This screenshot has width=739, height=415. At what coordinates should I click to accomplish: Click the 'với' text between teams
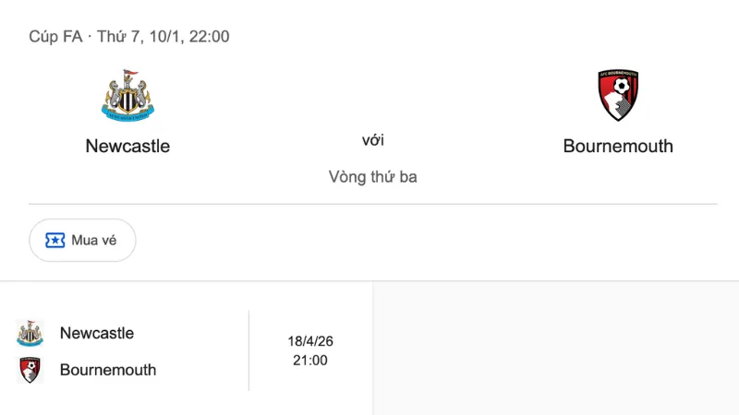(x=372, y=140)
